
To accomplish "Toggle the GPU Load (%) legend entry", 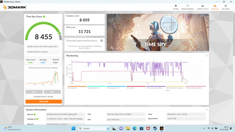I will point(136,87).
